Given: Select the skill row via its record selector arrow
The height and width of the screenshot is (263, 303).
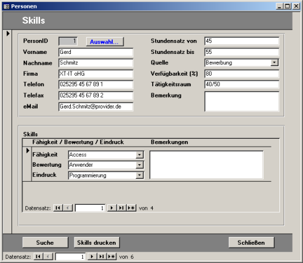Looking at the screenshot, I should coord(28,150).
